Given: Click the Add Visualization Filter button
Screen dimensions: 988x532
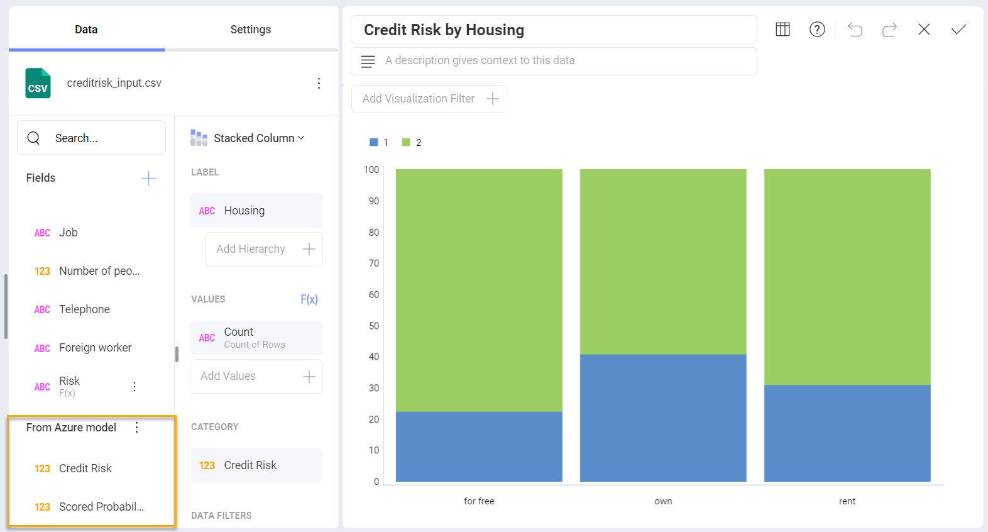Looking at the screenshot, I should [429, 99].
